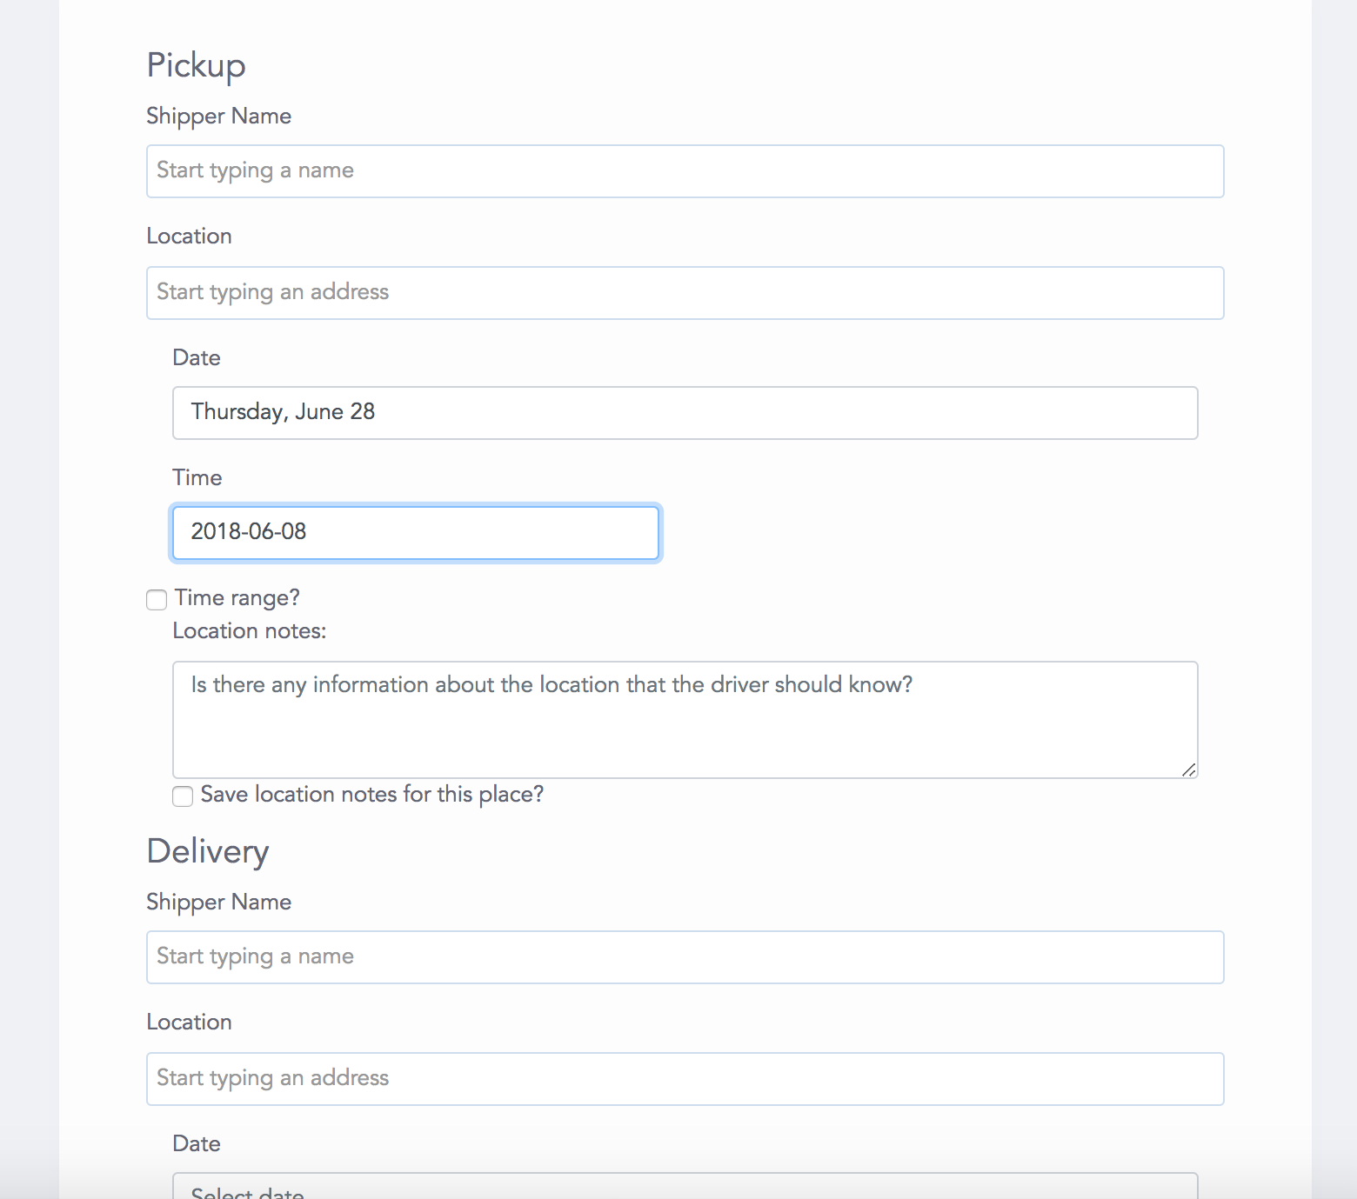
Task: Click the Delivery Location address field
Action: pos(685,1079)
